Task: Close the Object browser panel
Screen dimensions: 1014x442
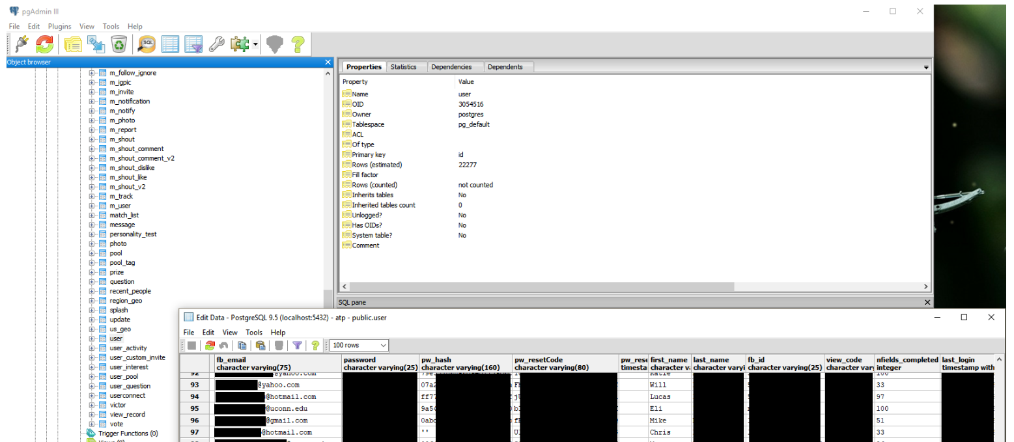Action: pos(328,62)
